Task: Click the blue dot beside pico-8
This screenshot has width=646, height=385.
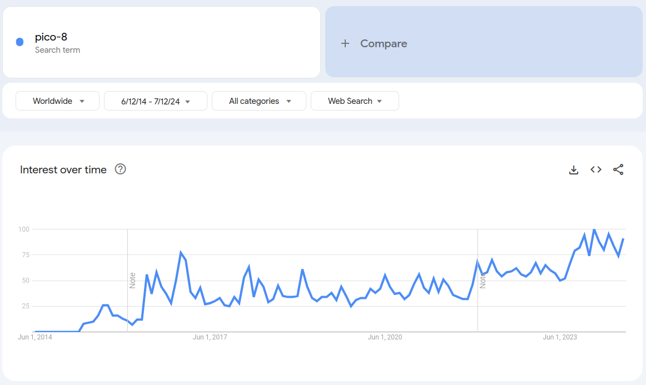Action: (x=20, y=42)
